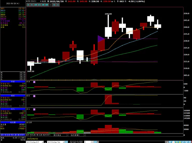
Task: Select the daily (日) chart button
Action: [x=50, y=5]
